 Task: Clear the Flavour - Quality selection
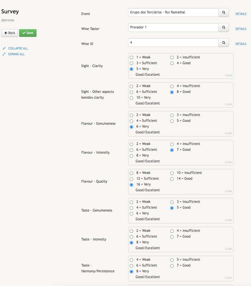coord(228,191)
